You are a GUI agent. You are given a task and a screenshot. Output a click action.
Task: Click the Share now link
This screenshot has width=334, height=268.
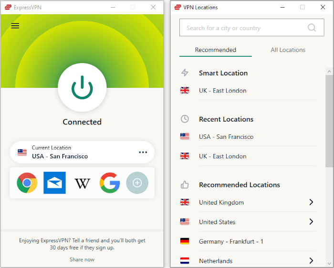tap(82, 259)
